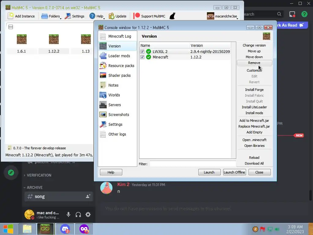
Task: Click create invite icon on song channel
Action: [88, 196]
